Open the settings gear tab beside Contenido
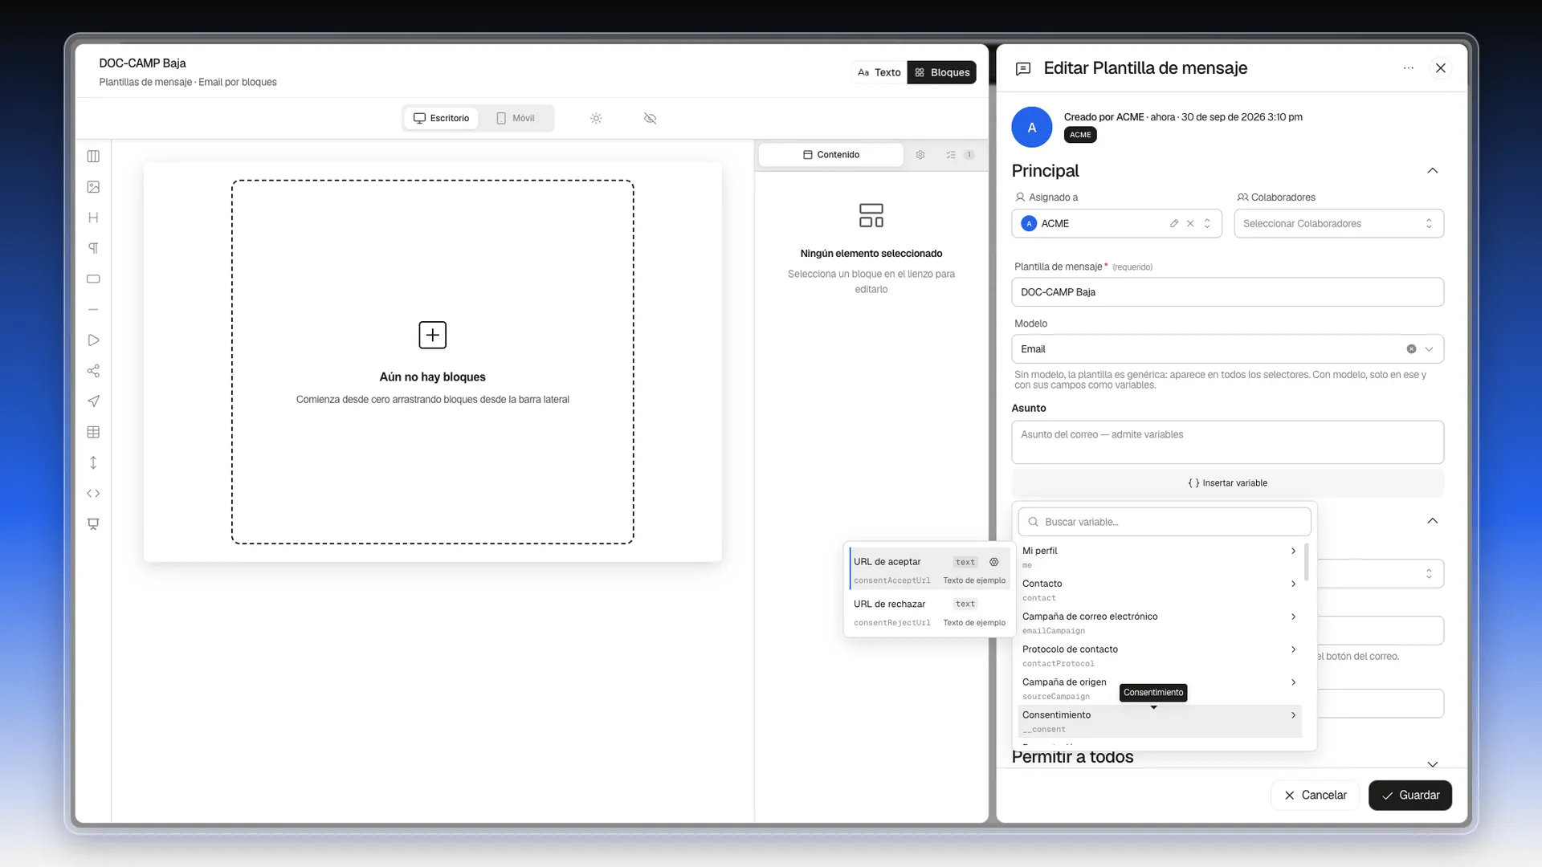Screen dimensions: 1542x867 [x=920, y=155]
